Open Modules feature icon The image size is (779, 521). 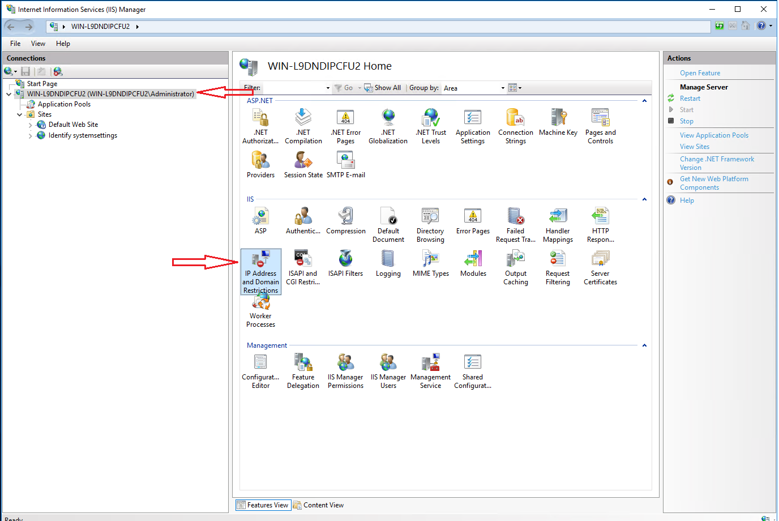coord(473,263)
